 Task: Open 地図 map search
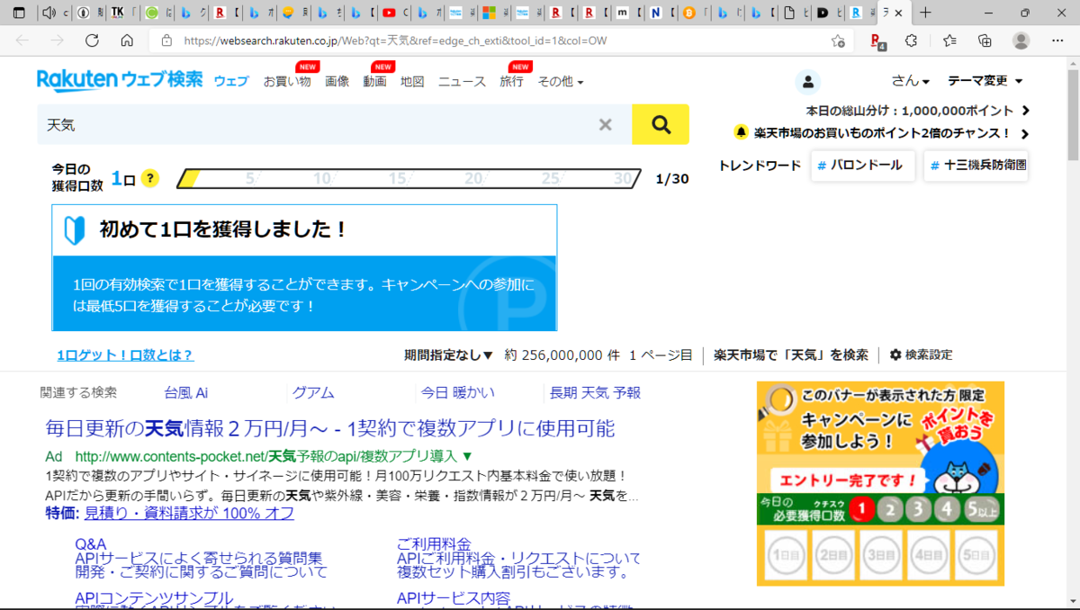pyautogui.click(x=412, y=81)
